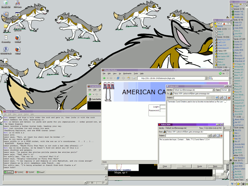248x186 pixels.
Task: Toggle the TLKM-Z session light
Action: pyautogui.click(x=16, y=172)
